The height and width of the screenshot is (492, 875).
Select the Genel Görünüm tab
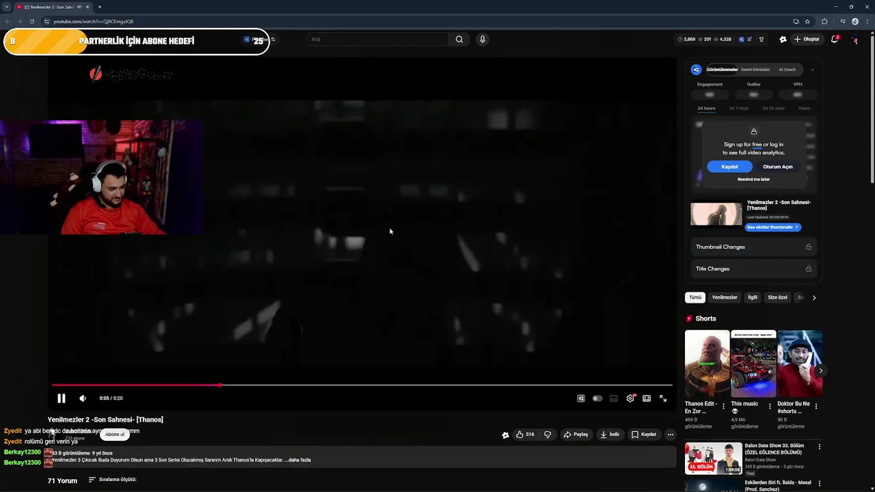click(755, 70)
